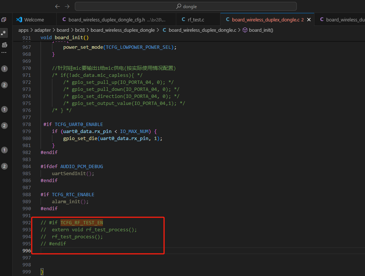Click the alarm_init() call

(x=70, y=202)
